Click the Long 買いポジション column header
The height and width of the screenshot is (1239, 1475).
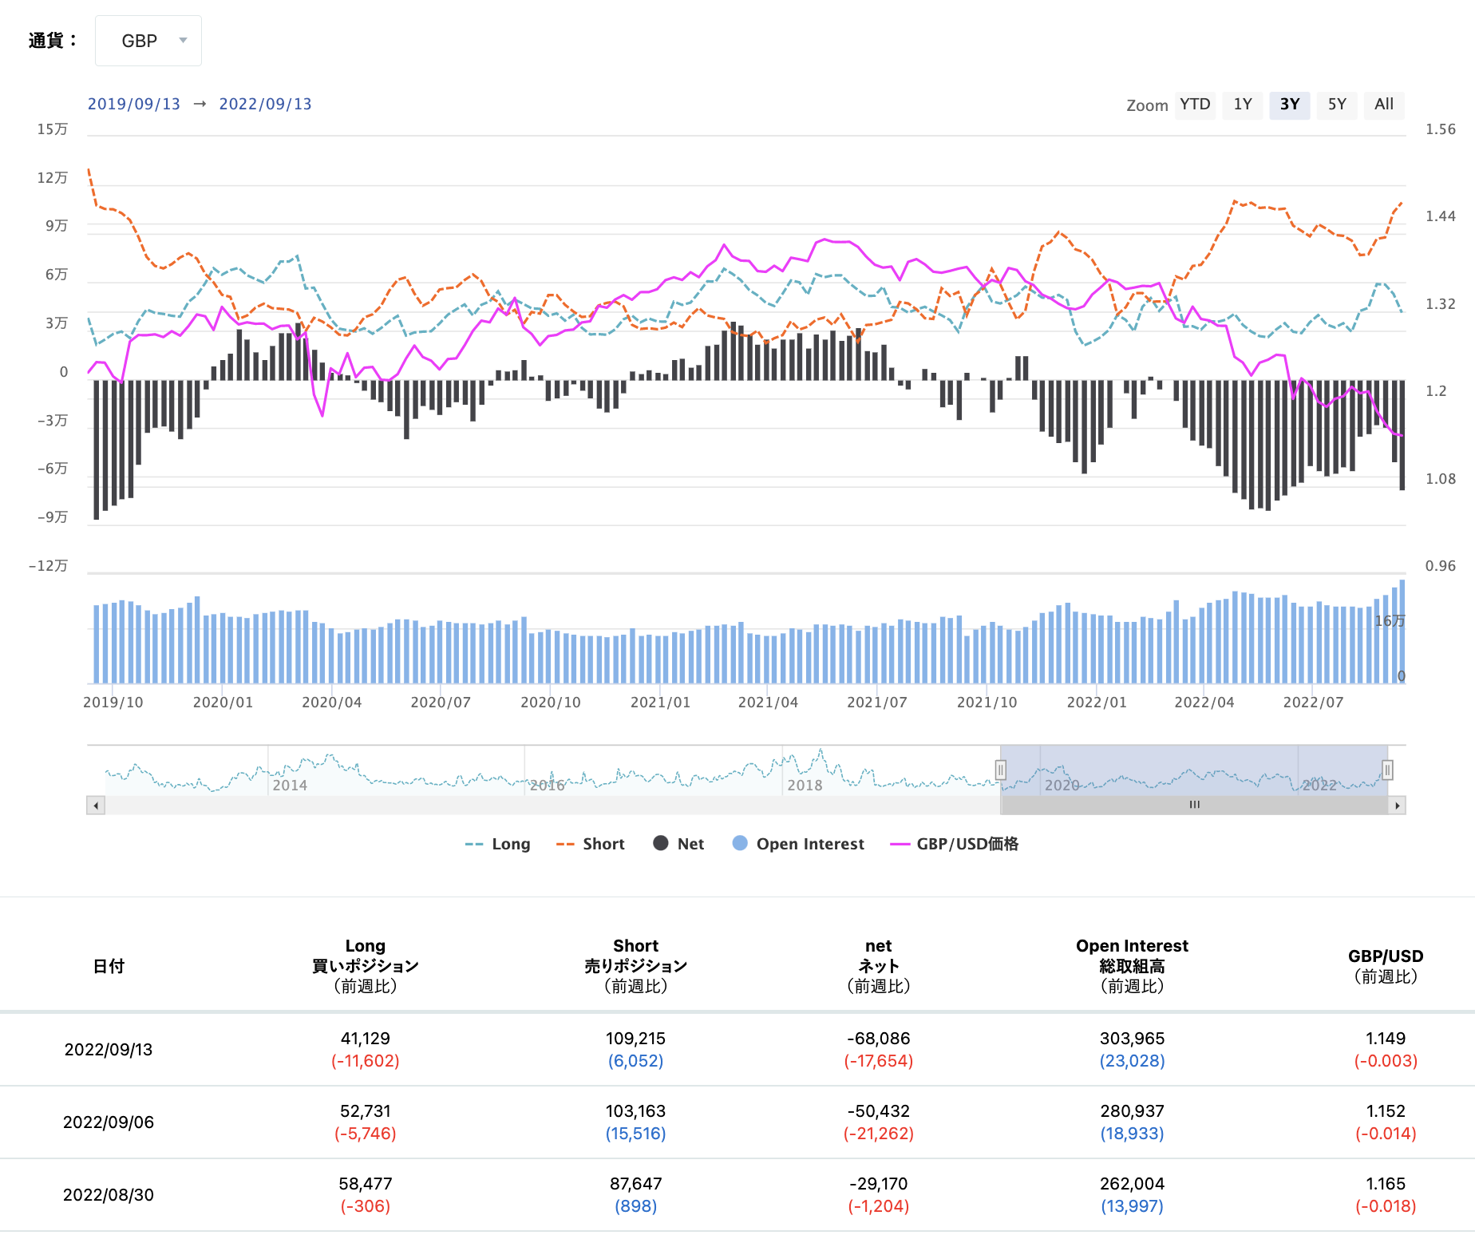pyautogui.click(x=366, y=967)
